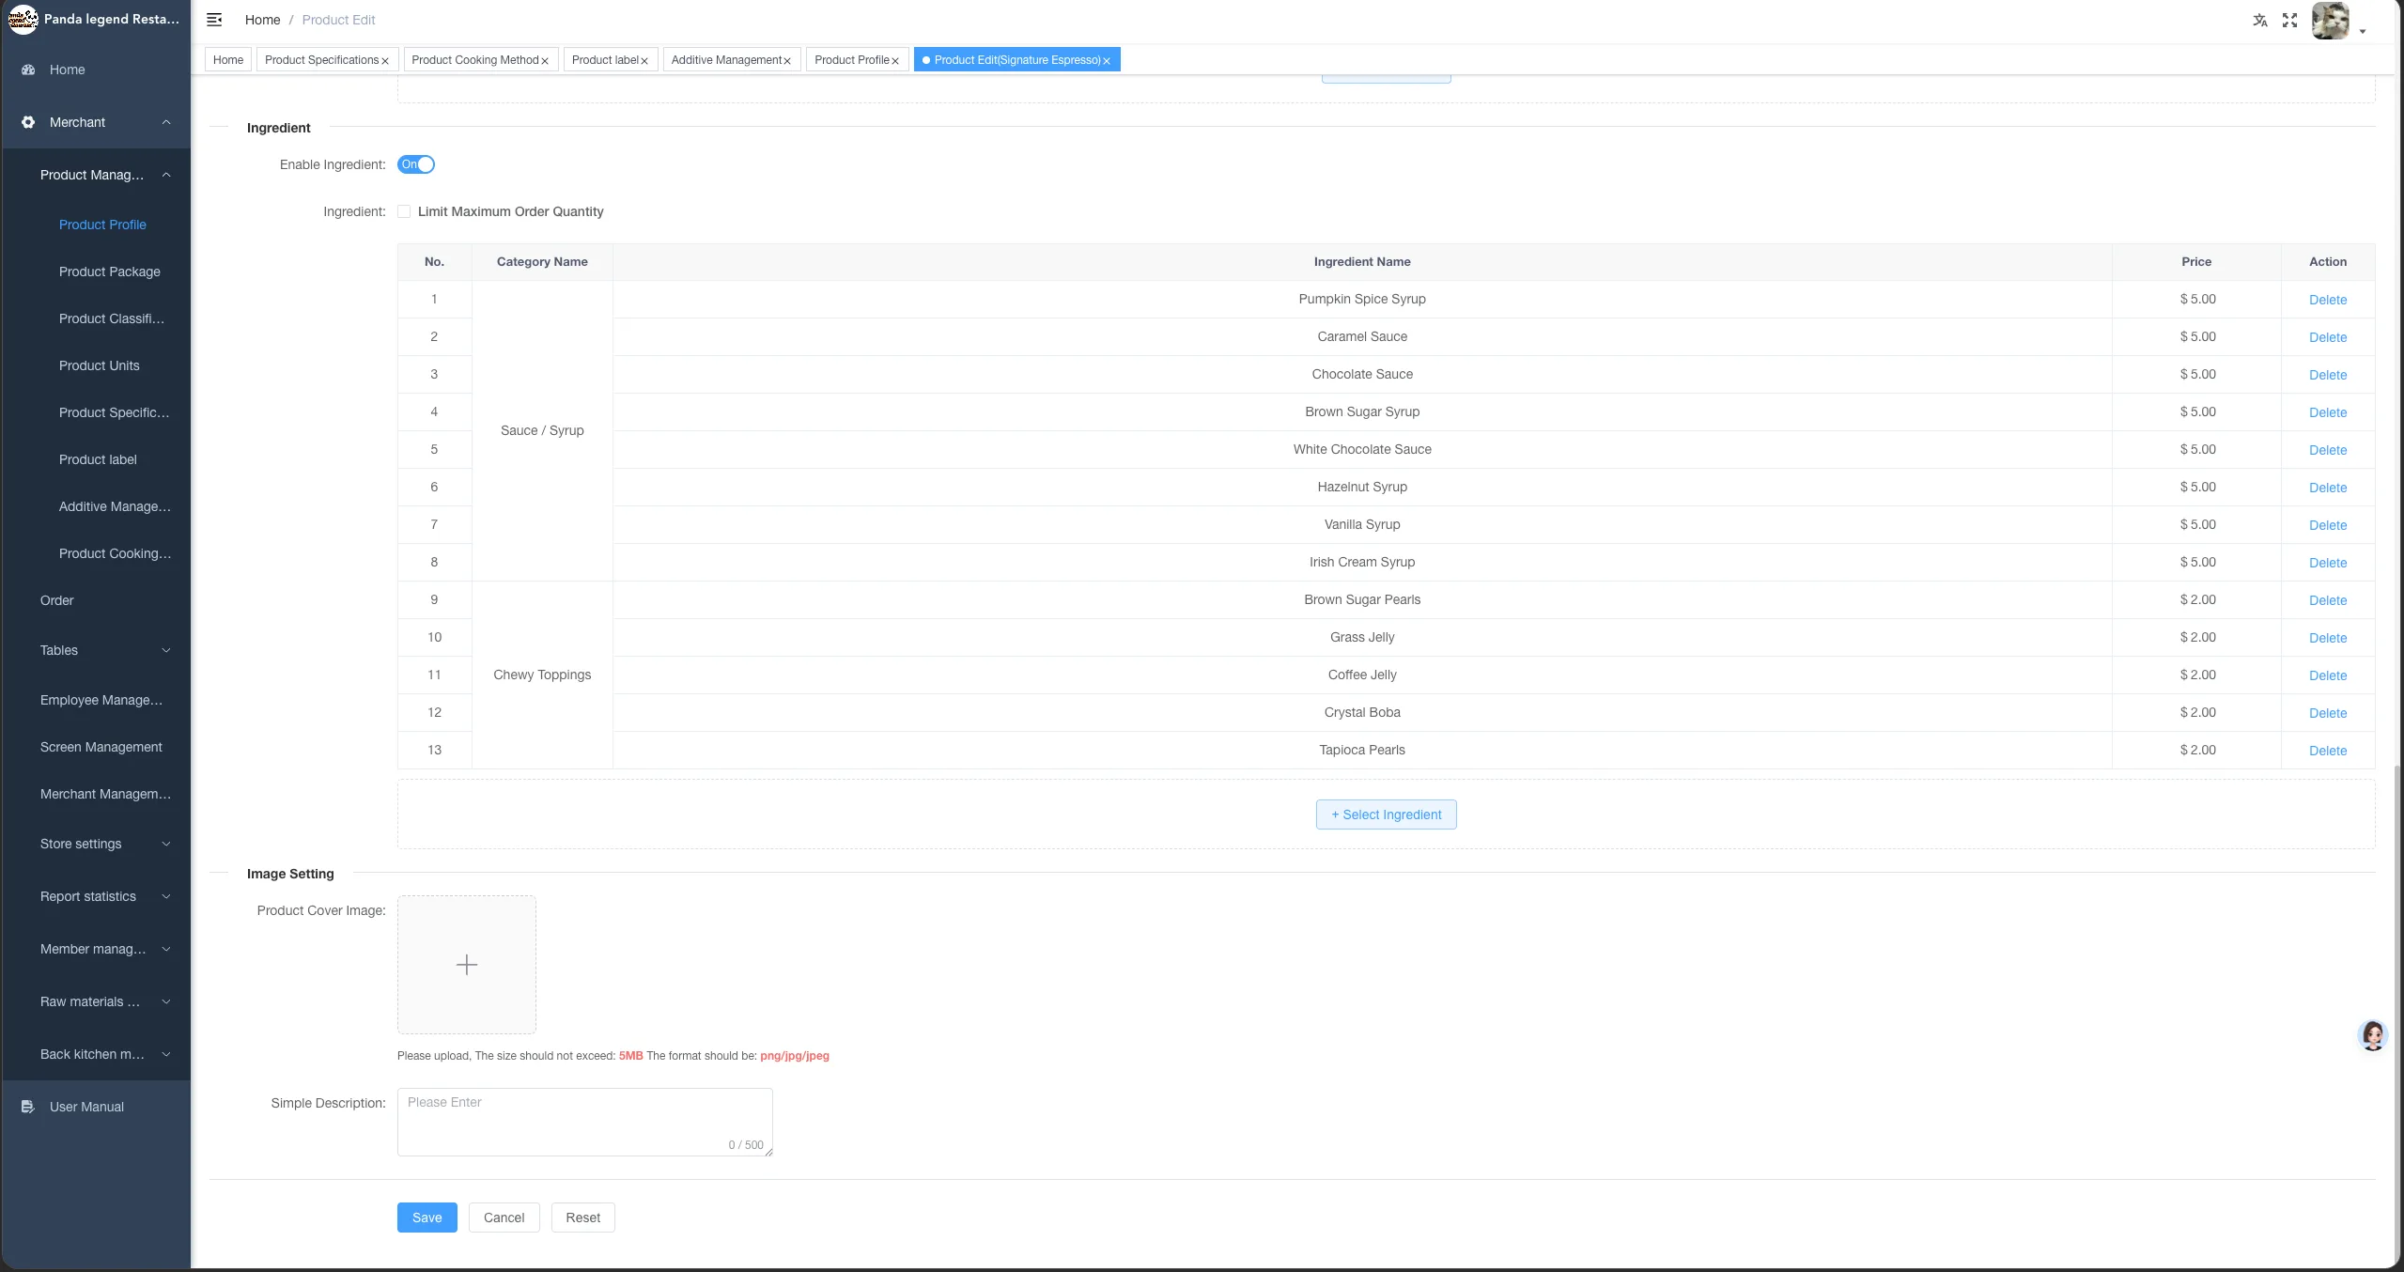
Task: Click the page vertical scrollbar
Action: [2398, 1015]
